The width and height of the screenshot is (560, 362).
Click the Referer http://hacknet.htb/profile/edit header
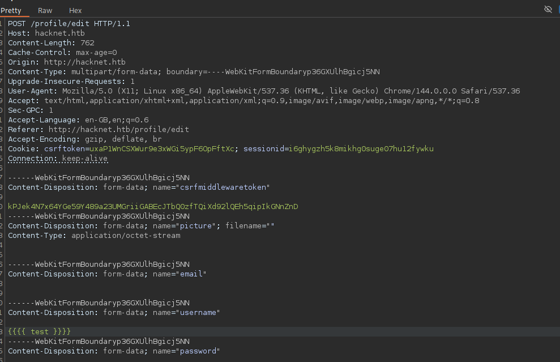pyautogui.click(x=99, y=129)
